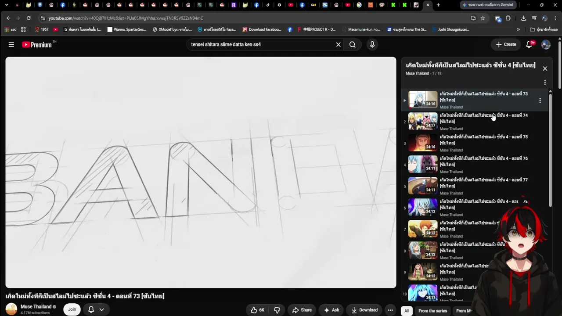Viewport: 562px width, 316px height.
Task: Click the Join channel button
Action: click(72, 309)
